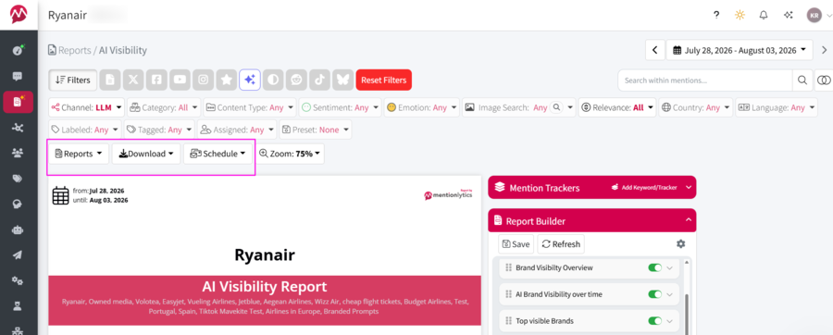
Task: Open the network nodes icon in the sidebar
Action: [19, 128]
